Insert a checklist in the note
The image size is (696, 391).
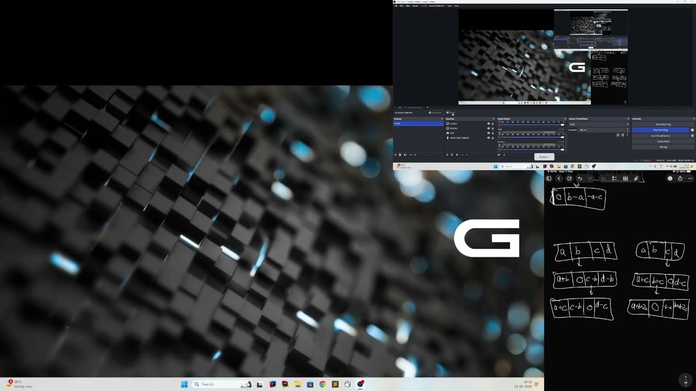point(614,178)
